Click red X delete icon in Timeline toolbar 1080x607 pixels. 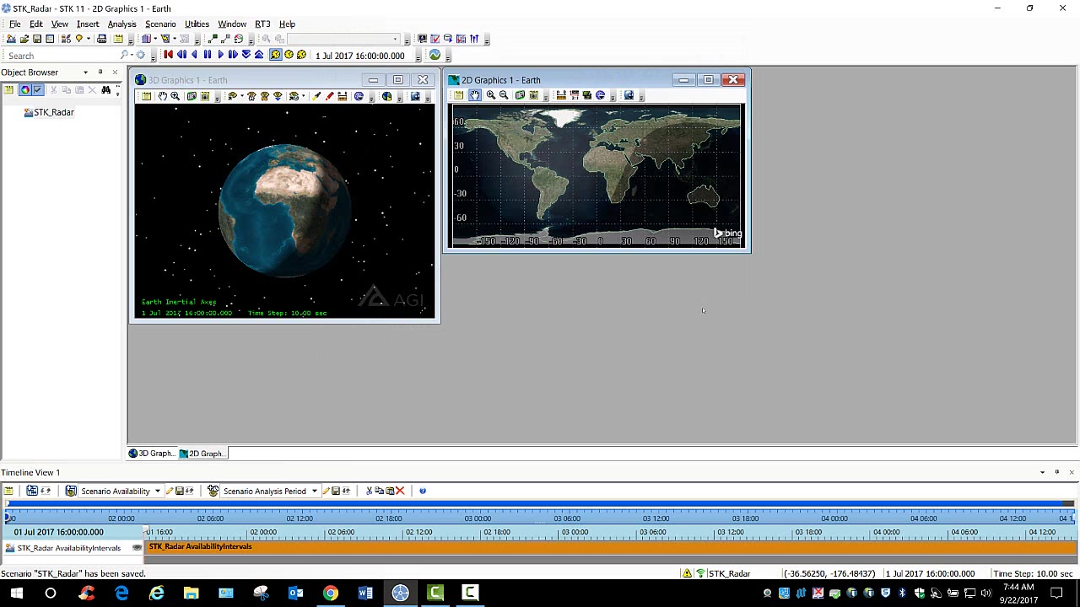pos(400,491)
